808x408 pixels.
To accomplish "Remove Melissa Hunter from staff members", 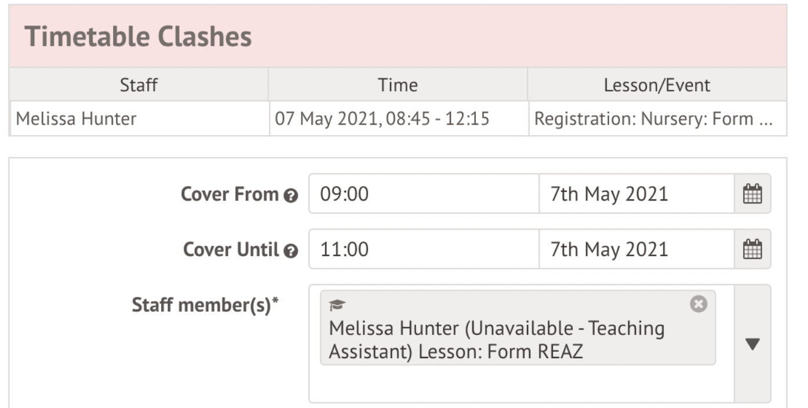I will click(x=698, y=304).
